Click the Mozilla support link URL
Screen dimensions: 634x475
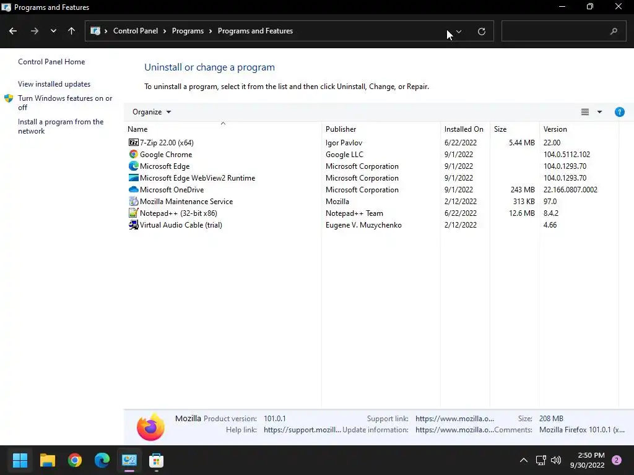pyautogui.click(x=454, y=419)
